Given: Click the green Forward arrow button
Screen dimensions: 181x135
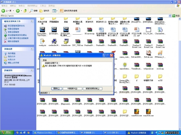Looking at the screenshot, I should 18,11.
